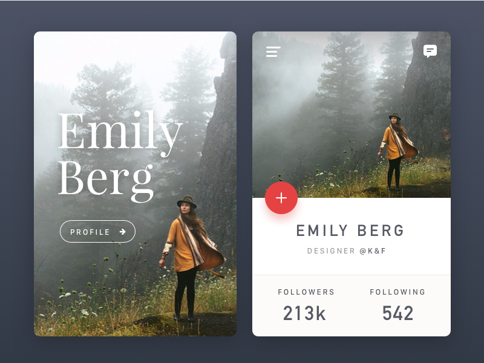Select the FOLLOWING label

coord(397,292)
